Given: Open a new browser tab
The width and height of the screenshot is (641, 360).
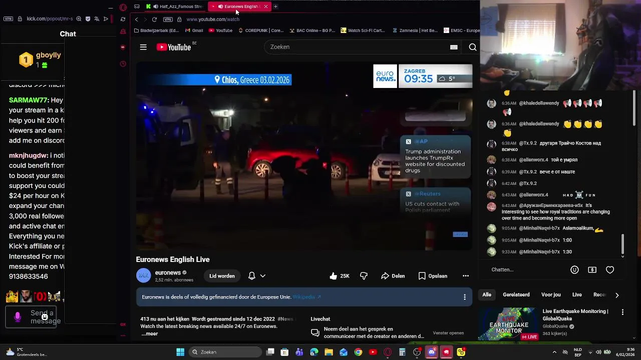Looking at the screenshot, I should point(275,6).
